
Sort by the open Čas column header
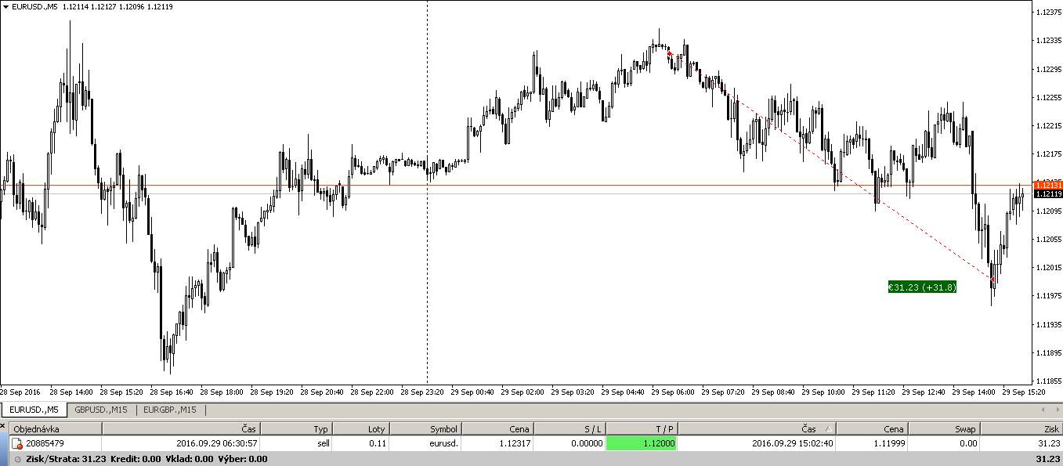coord(181,429)
